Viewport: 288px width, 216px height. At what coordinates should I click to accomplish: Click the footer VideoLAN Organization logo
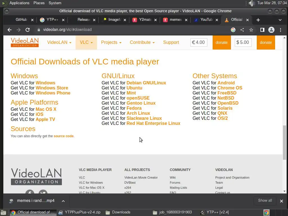point(36,177)
